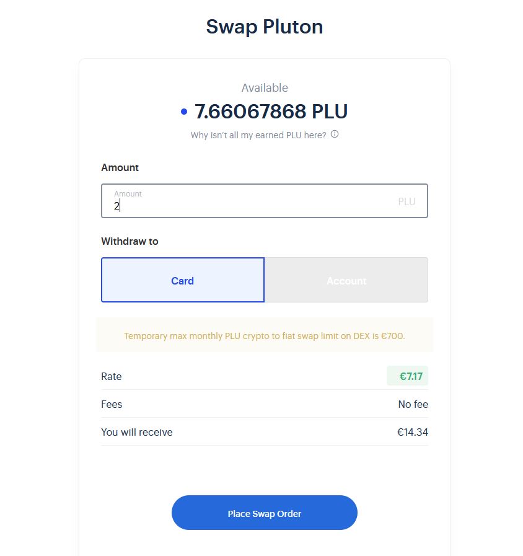Screen dimensions: 523x556
Task: Click the blue dot next to PLU balance
Action: [184, 112]
